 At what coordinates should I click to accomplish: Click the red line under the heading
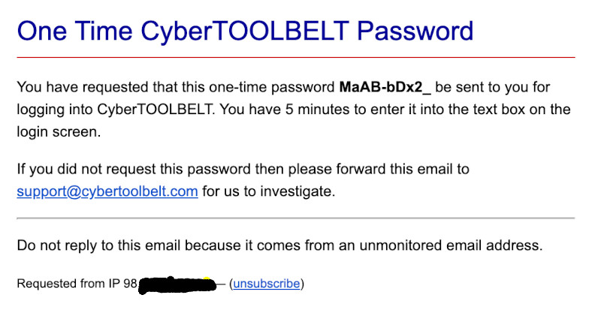[295, 57]
